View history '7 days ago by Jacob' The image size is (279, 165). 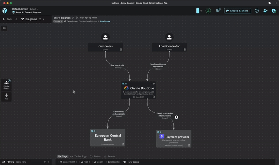pyautogui.click(x=86, y=18)
